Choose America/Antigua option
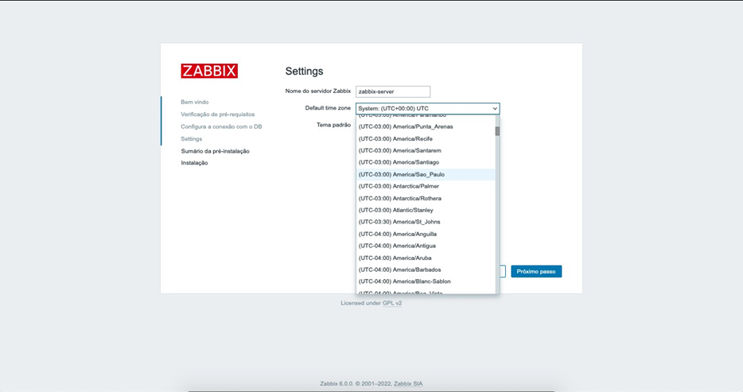 tap(426, 246)
